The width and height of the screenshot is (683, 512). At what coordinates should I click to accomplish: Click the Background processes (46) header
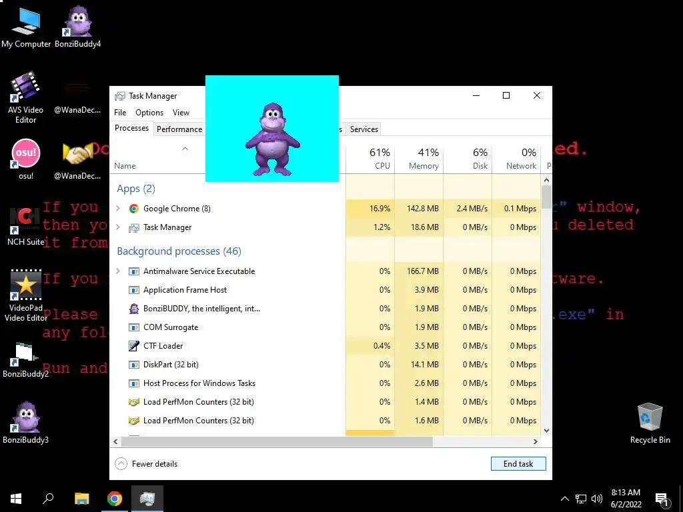click(179, 251)
